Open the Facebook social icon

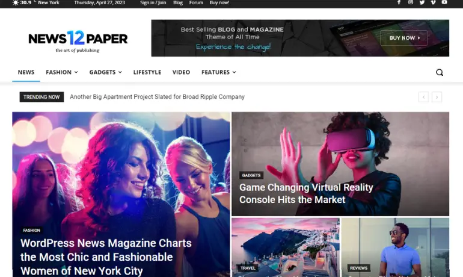click(399, 2)
